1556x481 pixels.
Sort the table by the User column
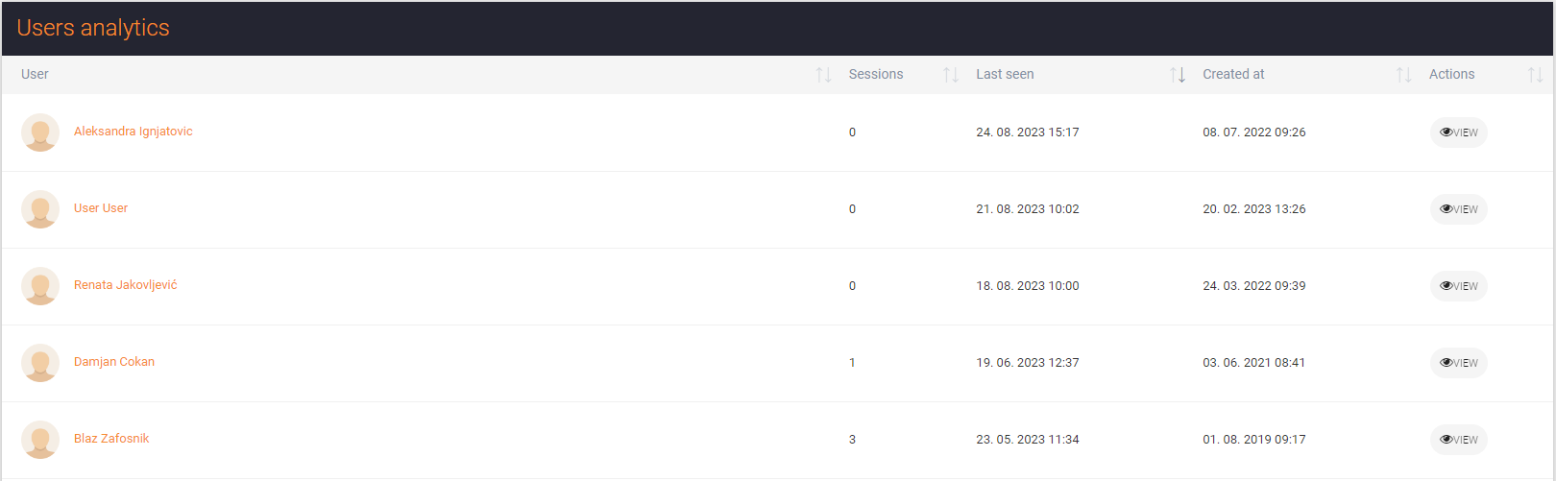pyautogui.click(x=823, y=75)
